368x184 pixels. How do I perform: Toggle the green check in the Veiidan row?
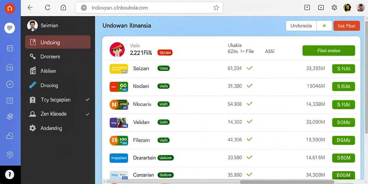coord(249,121)
